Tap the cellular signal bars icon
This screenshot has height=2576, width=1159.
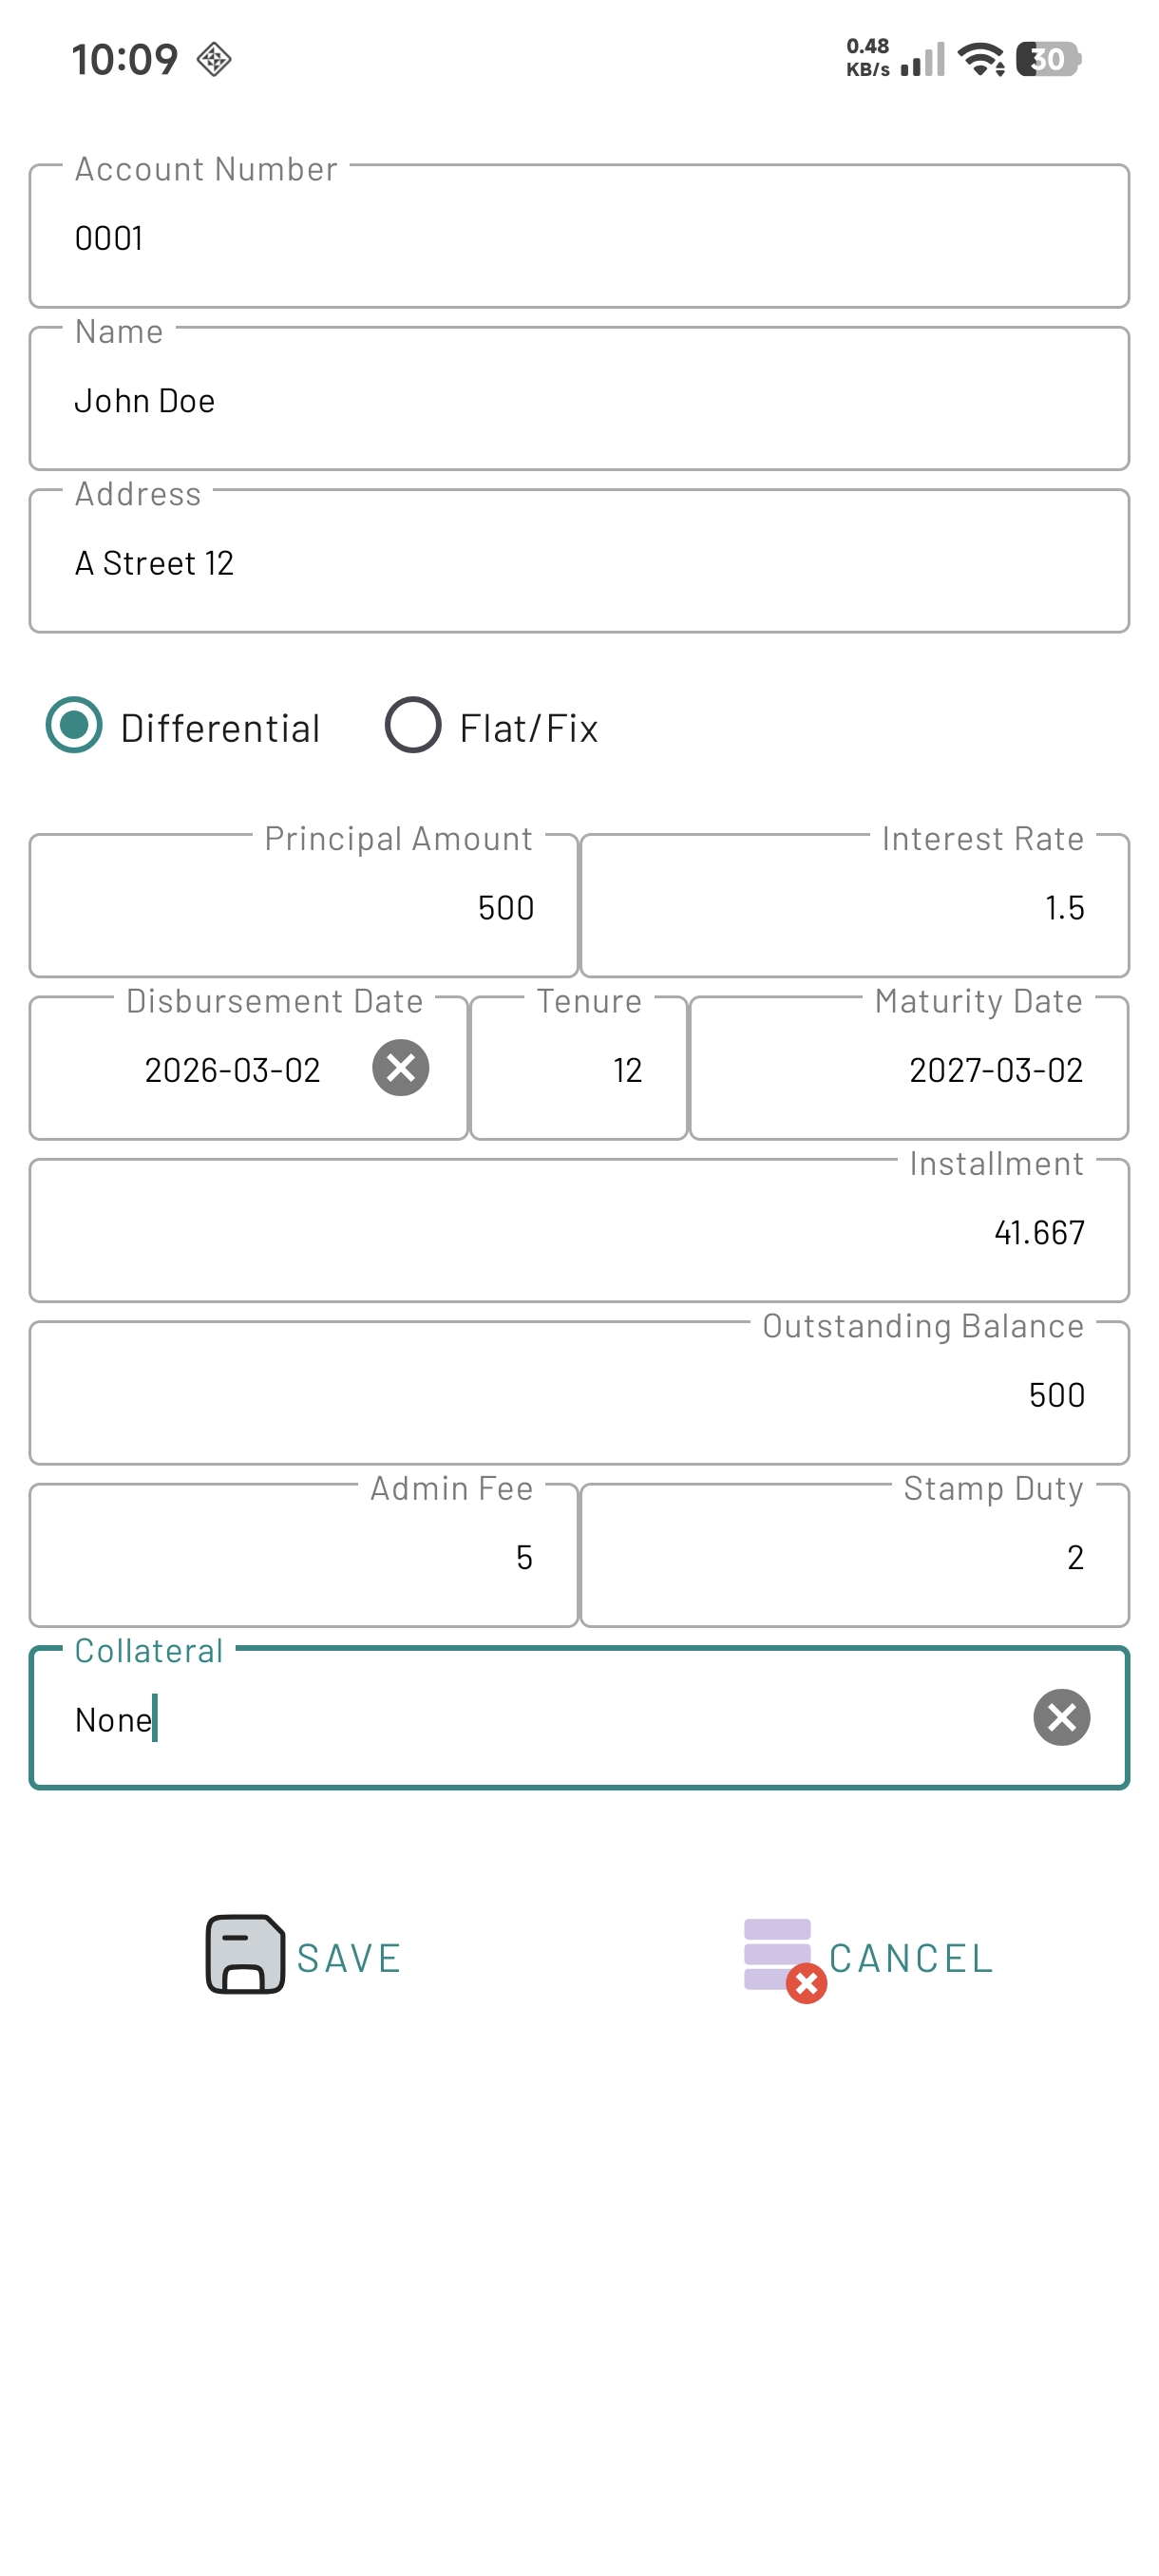[922, 60]
